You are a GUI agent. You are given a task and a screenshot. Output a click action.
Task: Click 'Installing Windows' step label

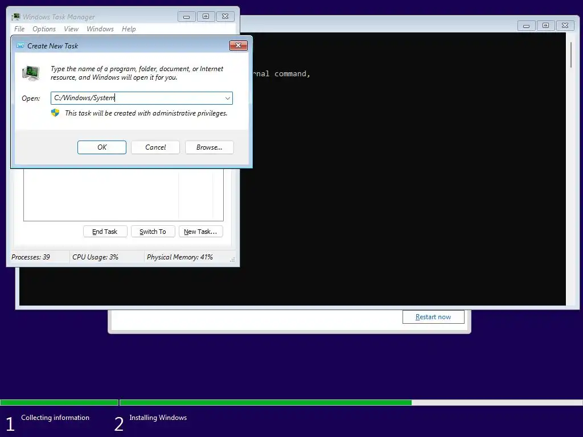(x=158, y=418)
